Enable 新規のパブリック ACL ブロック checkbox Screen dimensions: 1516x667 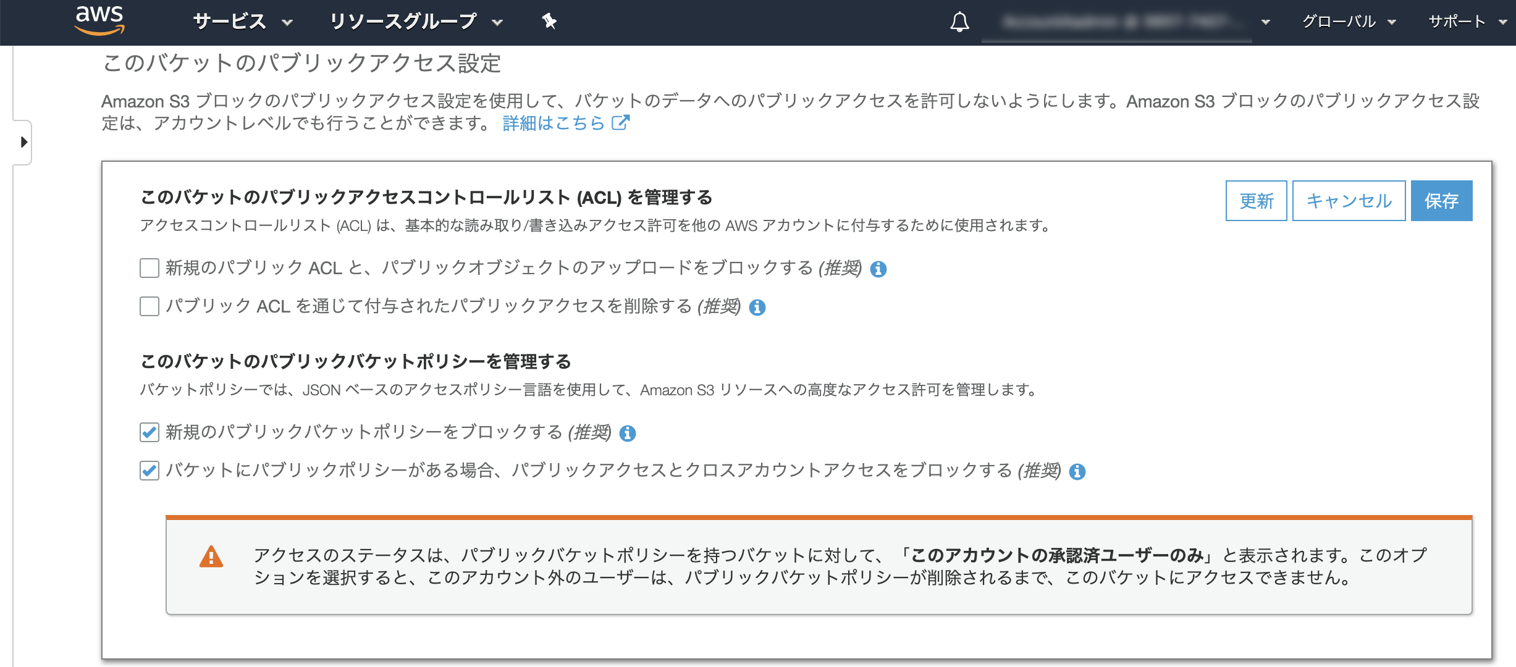(148, 269)
